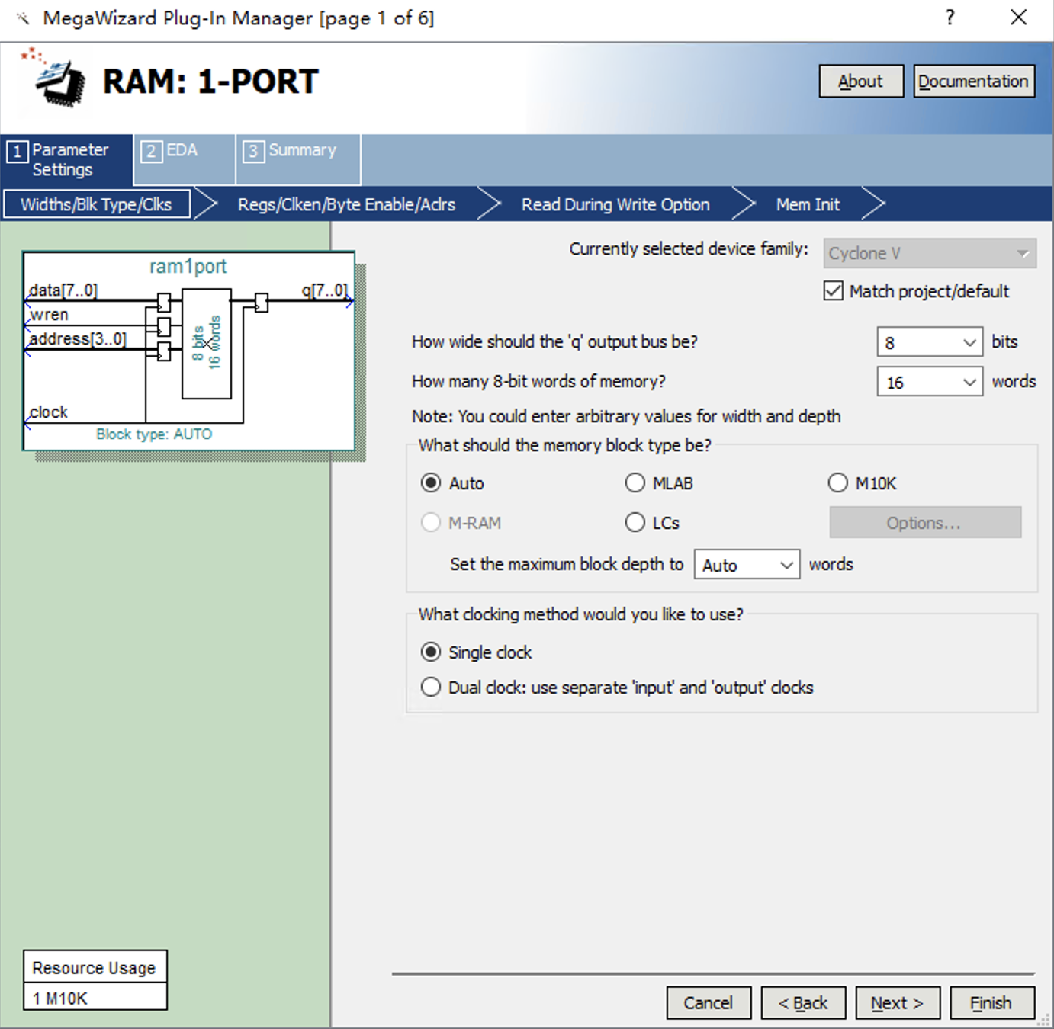This screenshot has height=1029, width=1054.
Task: Select M-RAM memory block type
Action: tap(431, 523)
